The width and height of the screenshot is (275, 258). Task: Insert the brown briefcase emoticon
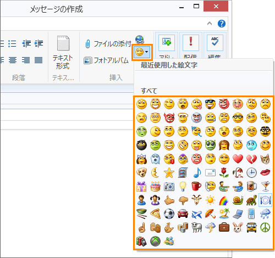[224, 227]
